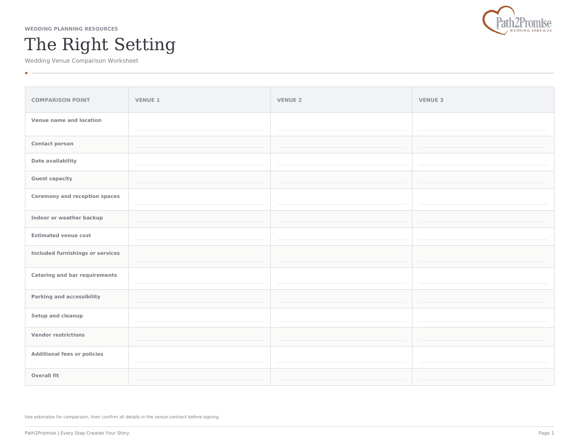Click Venue 1 field for guest capacity
Screen dimensions: 579x447
[200, 180]
